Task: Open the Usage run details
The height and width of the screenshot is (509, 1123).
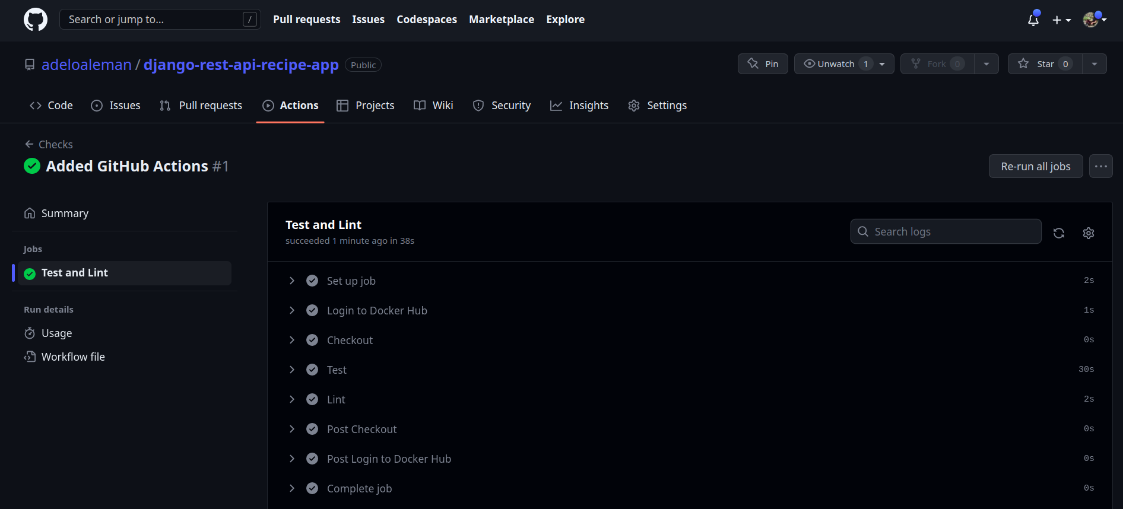Action: [56, 333]
